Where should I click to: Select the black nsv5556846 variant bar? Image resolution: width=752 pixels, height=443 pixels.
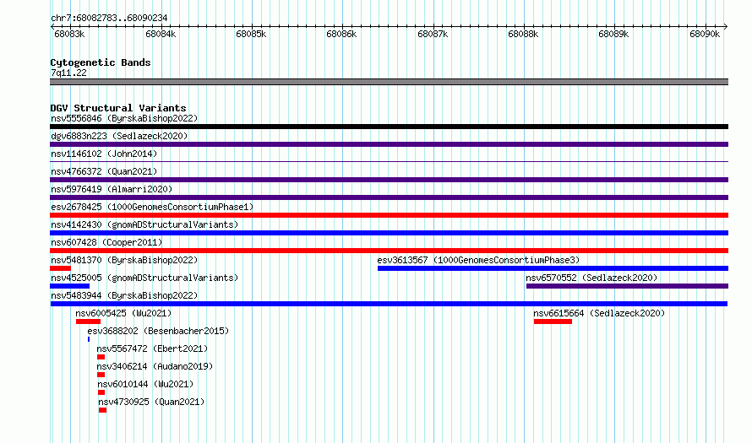(389, 127)
